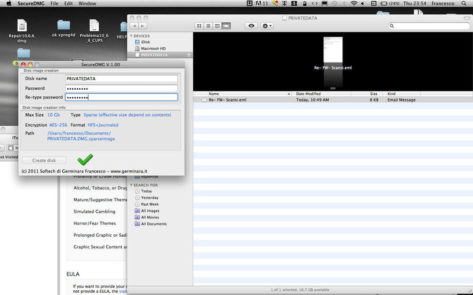Switch Finder to Cover Flow view

pyautogui.click(x=226, y=26)
